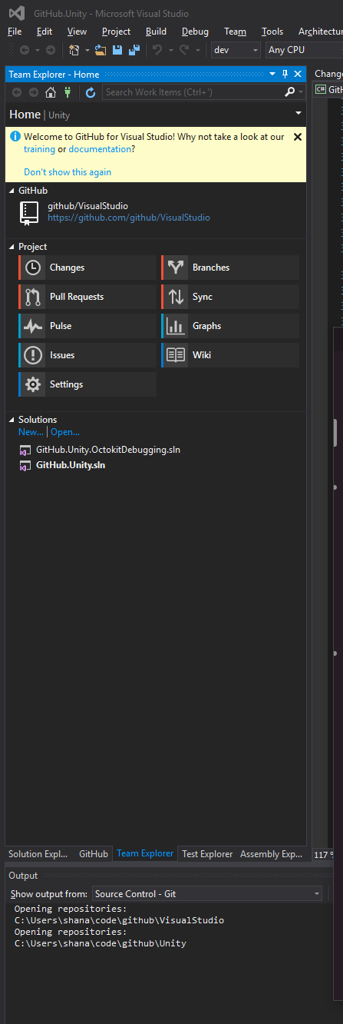Viewport: 343px width, 1024px height.
Task: Focus the Search Work Items field
Action: click(x=193, y=92)
